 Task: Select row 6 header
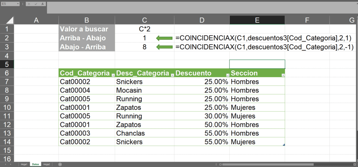coord(7,73)
